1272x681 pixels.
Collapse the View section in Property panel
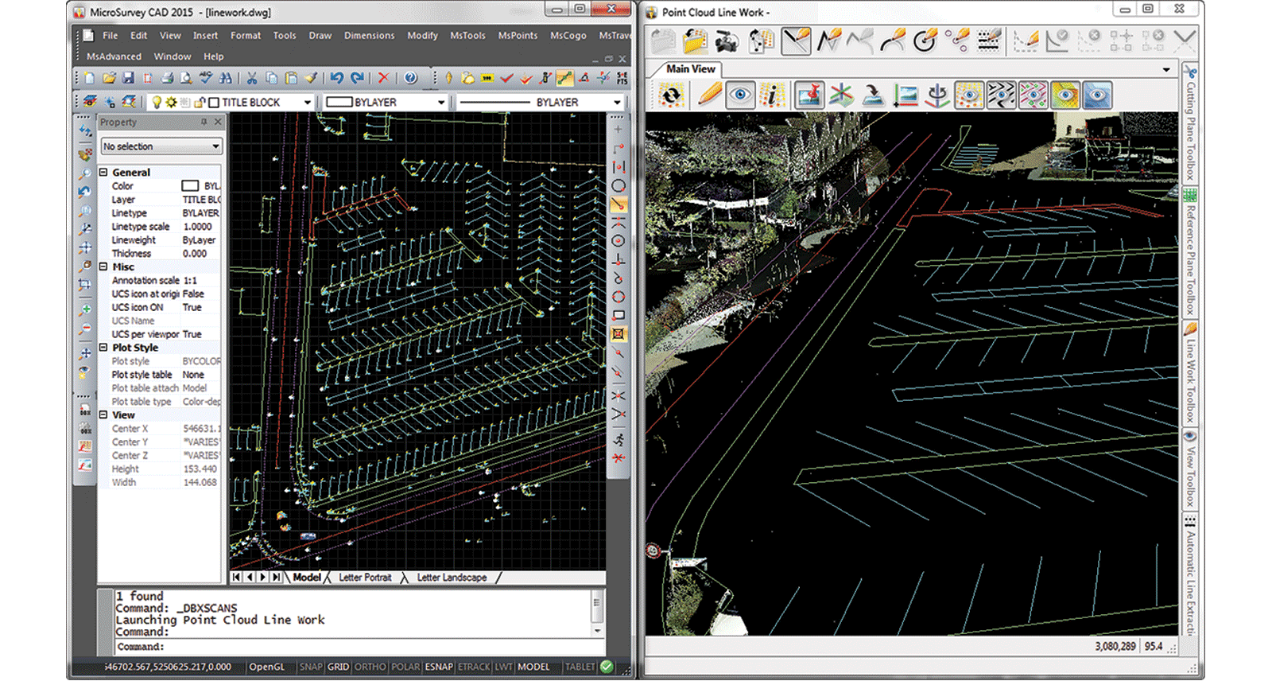(103, 414)
